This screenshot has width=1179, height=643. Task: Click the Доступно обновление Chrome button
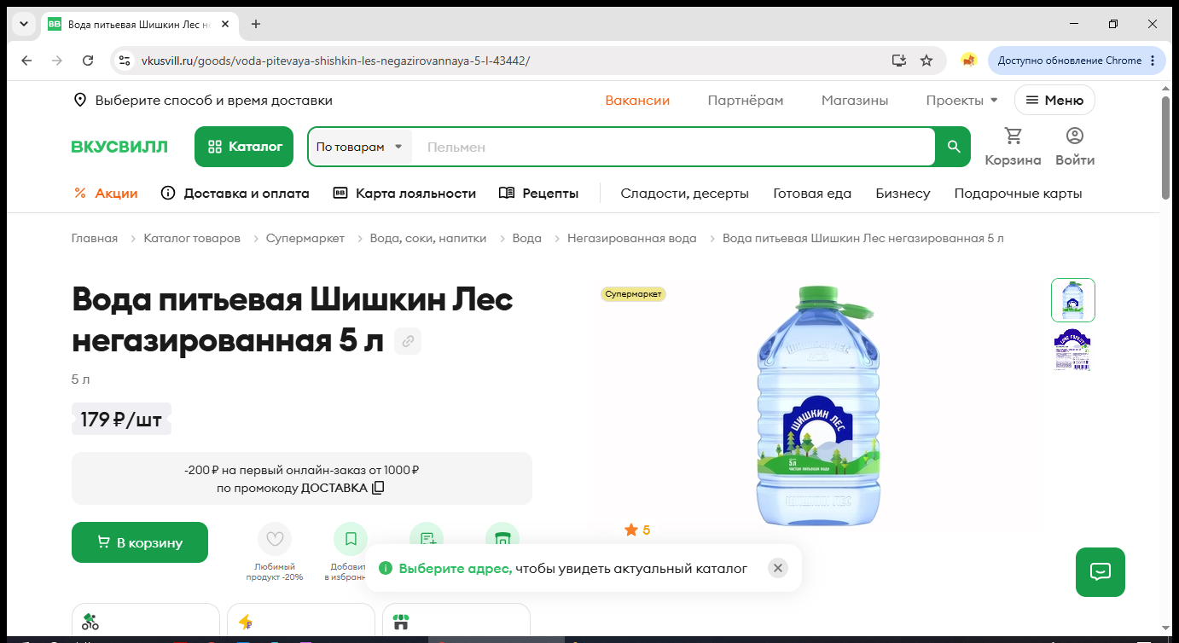pos(1077,61)
